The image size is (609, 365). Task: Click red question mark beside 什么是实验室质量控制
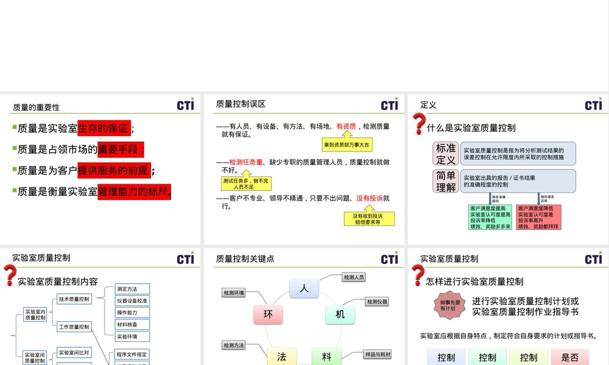[x=419, y=123]
